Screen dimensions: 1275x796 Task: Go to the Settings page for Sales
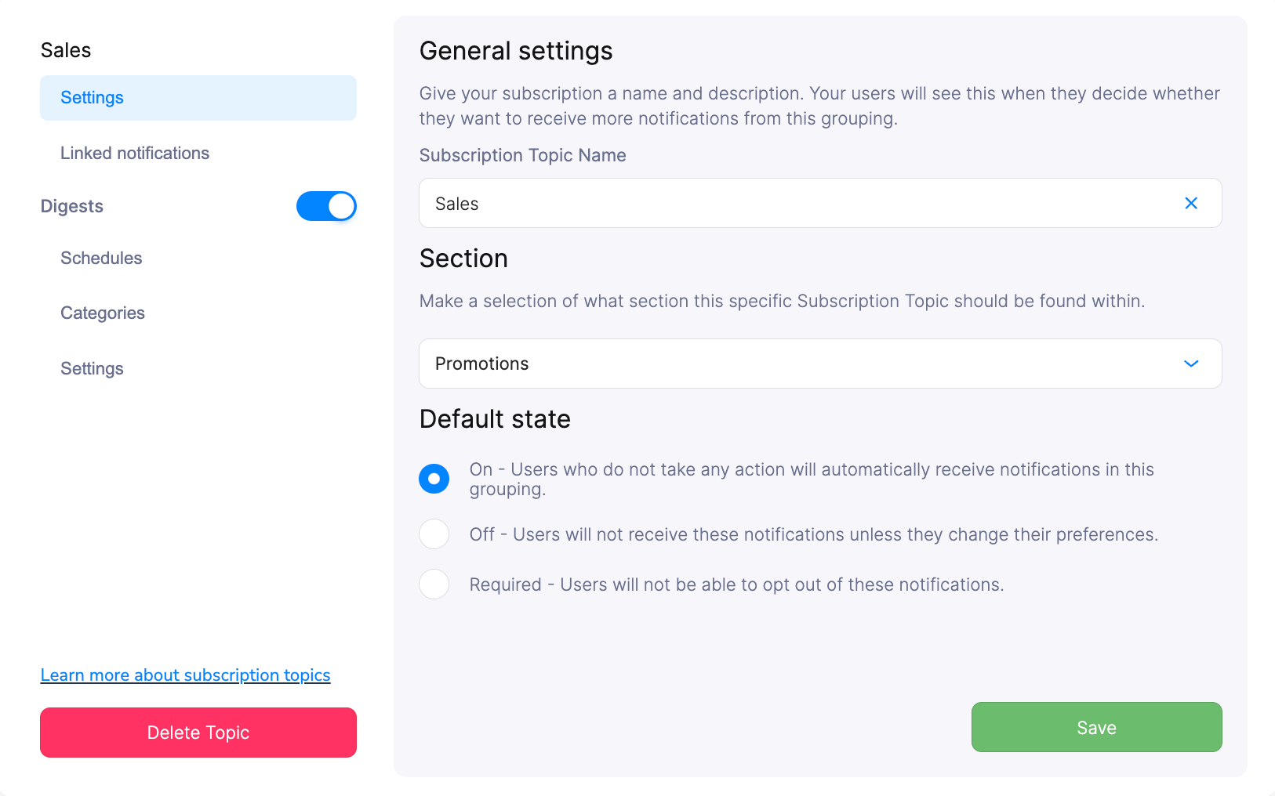tap(92, 97)
